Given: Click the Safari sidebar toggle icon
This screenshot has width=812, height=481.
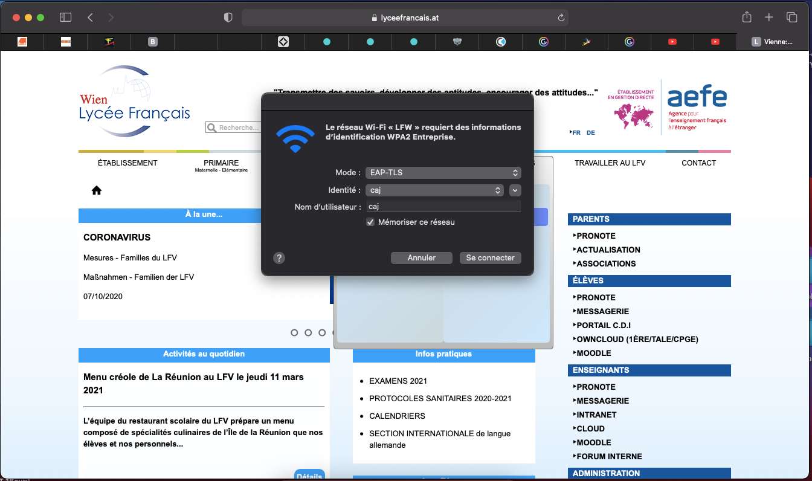Looking at the screenshot, I should (66, 18).
